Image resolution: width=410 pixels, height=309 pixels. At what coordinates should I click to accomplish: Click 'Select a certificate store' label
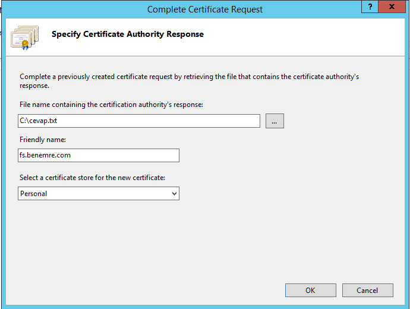tap(92, 178)
